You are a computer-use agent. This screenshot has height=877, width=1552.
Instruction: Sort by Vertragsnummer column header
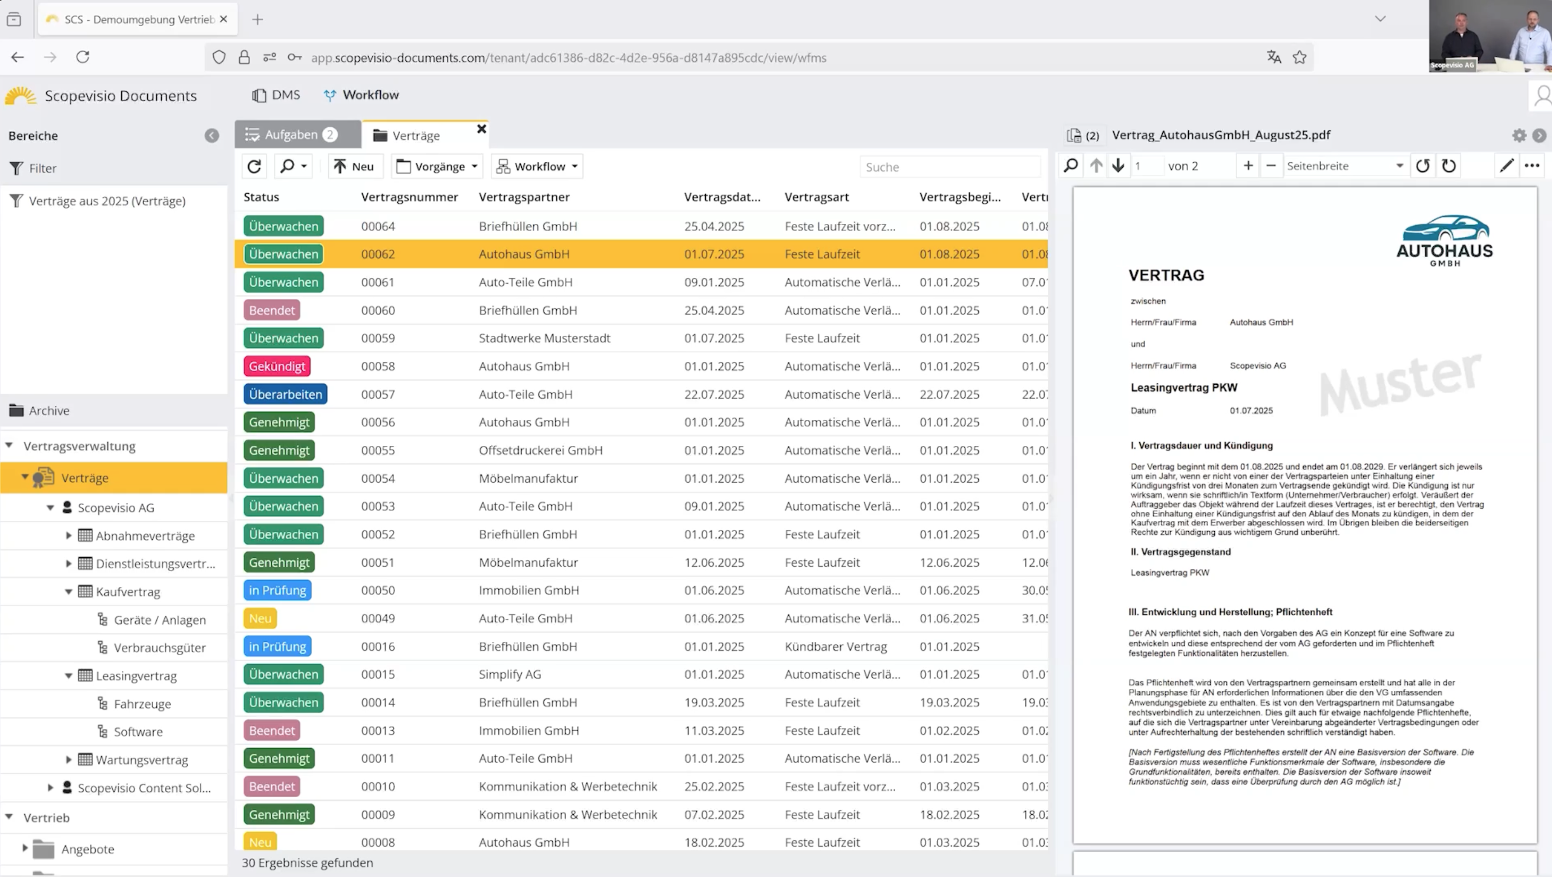point(409,197)
